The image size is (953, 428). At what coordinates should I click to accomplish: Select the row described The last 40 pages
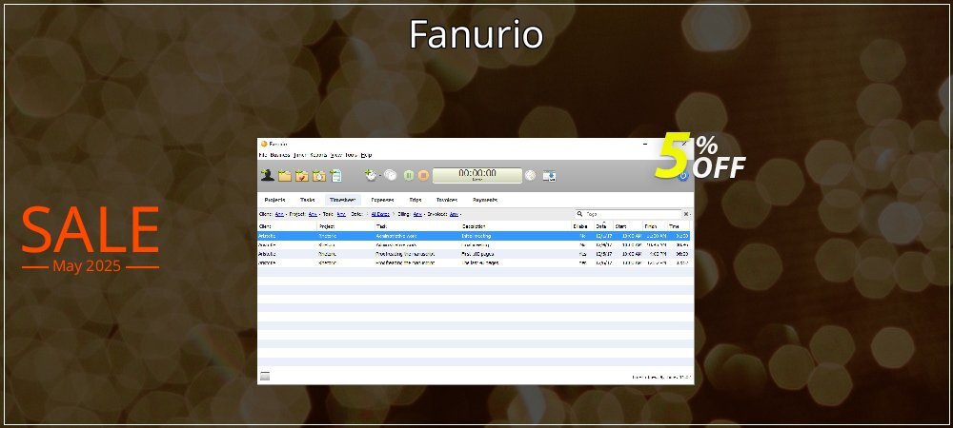[474, 263]
